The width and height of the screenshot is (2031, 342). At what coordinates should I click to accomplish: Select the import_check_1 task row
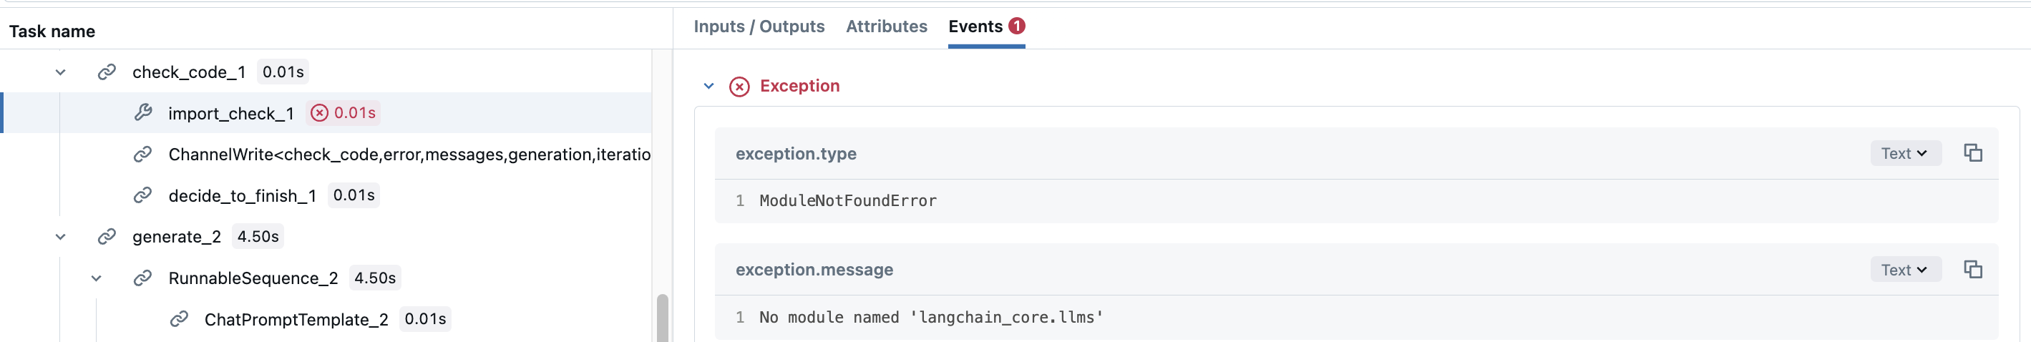(x=231, y=114)
